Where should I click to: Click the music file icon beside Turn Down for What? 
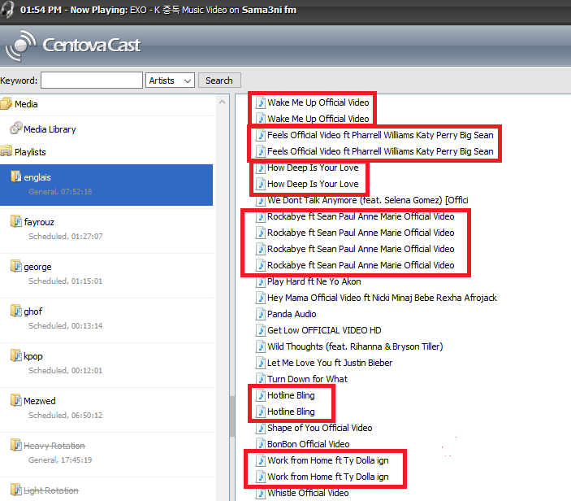261,379
